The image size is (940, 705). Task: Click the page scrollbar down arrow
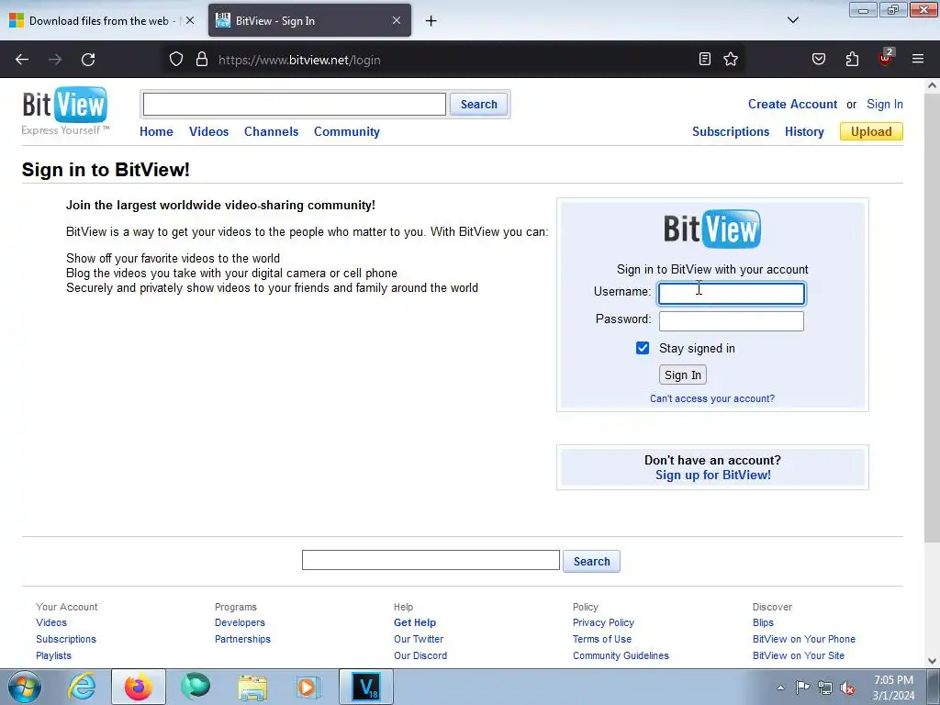point(932,661)
